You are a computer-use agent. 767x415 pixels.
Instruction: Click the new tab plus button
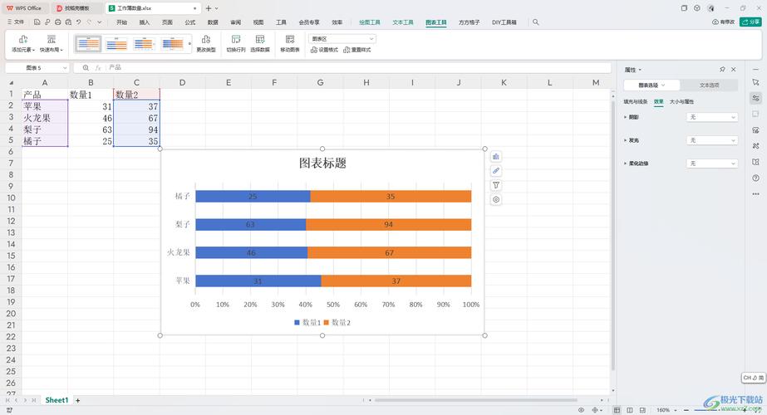point(209,8)
